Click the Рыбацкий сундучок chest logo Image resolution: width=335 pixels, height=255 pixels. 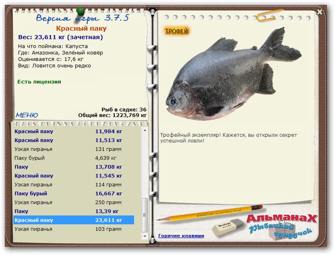pos(281,232)
